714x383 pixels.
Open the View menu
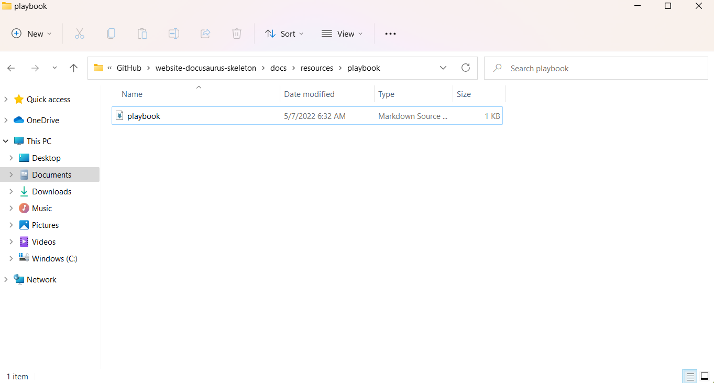click(342, 34)
